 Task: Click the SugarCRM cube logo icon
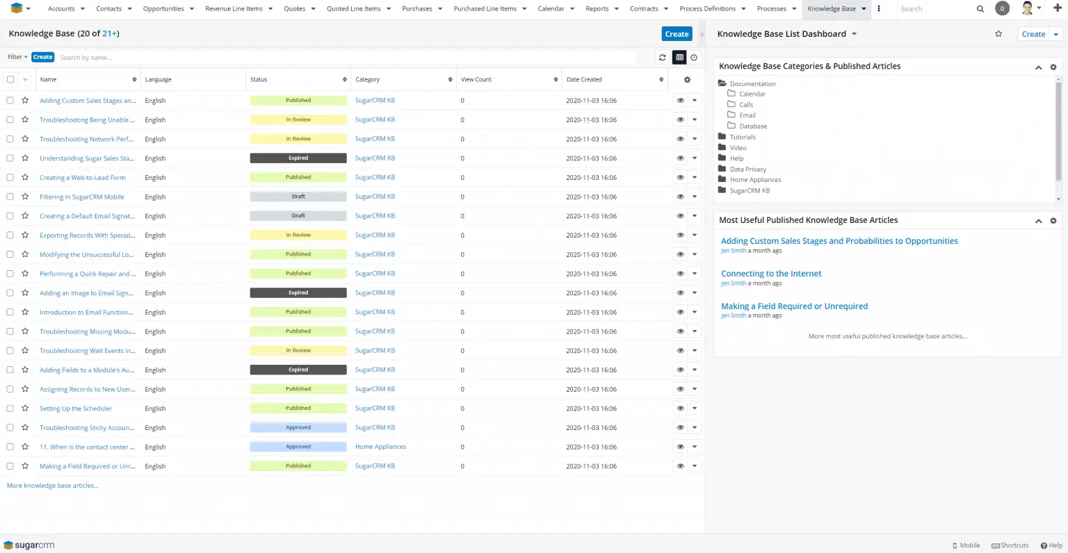17,8
